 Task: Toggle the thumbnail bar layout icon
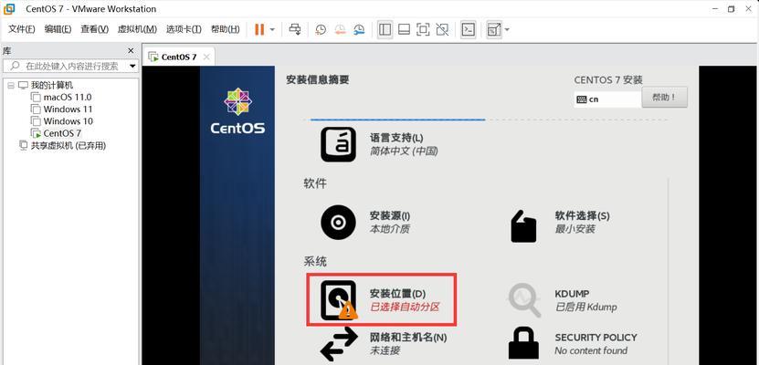point(405,29)
